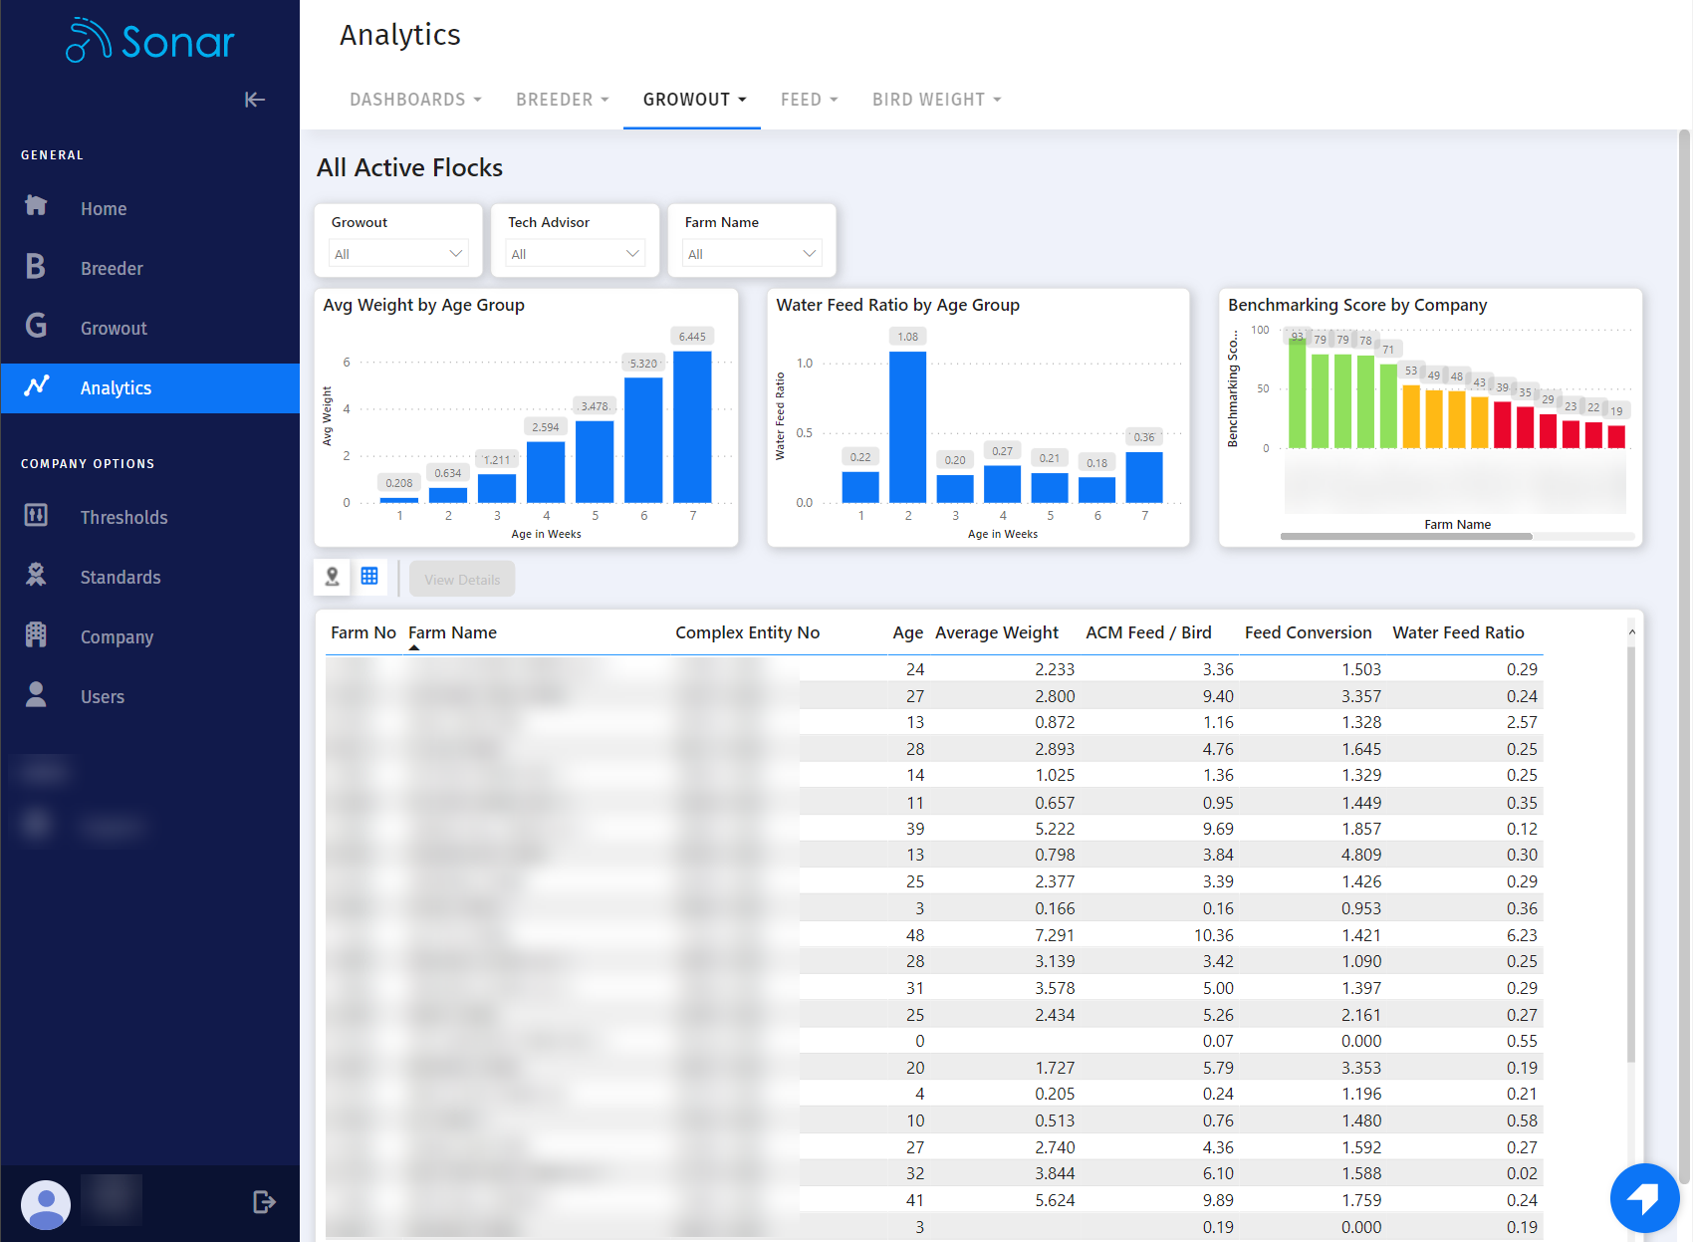This screenshot has width=1693, height=1242.
Task: Select ACM feed value 10.36
Action: point(1214,935)
